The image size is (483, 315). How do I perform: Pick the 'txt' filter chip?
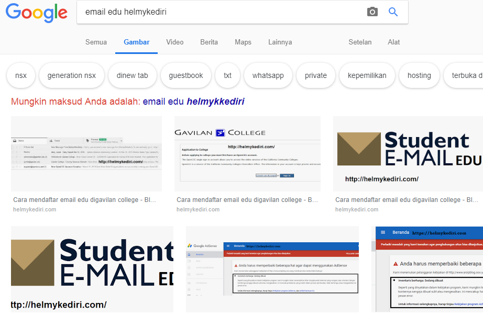(x=228, y=75)
